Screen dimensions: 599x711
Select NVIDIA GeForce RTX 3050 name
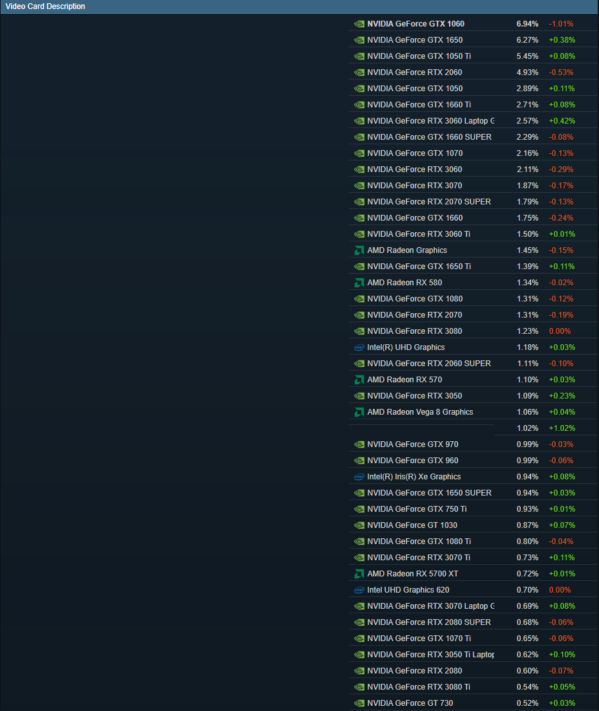click(x=415, y=396)
